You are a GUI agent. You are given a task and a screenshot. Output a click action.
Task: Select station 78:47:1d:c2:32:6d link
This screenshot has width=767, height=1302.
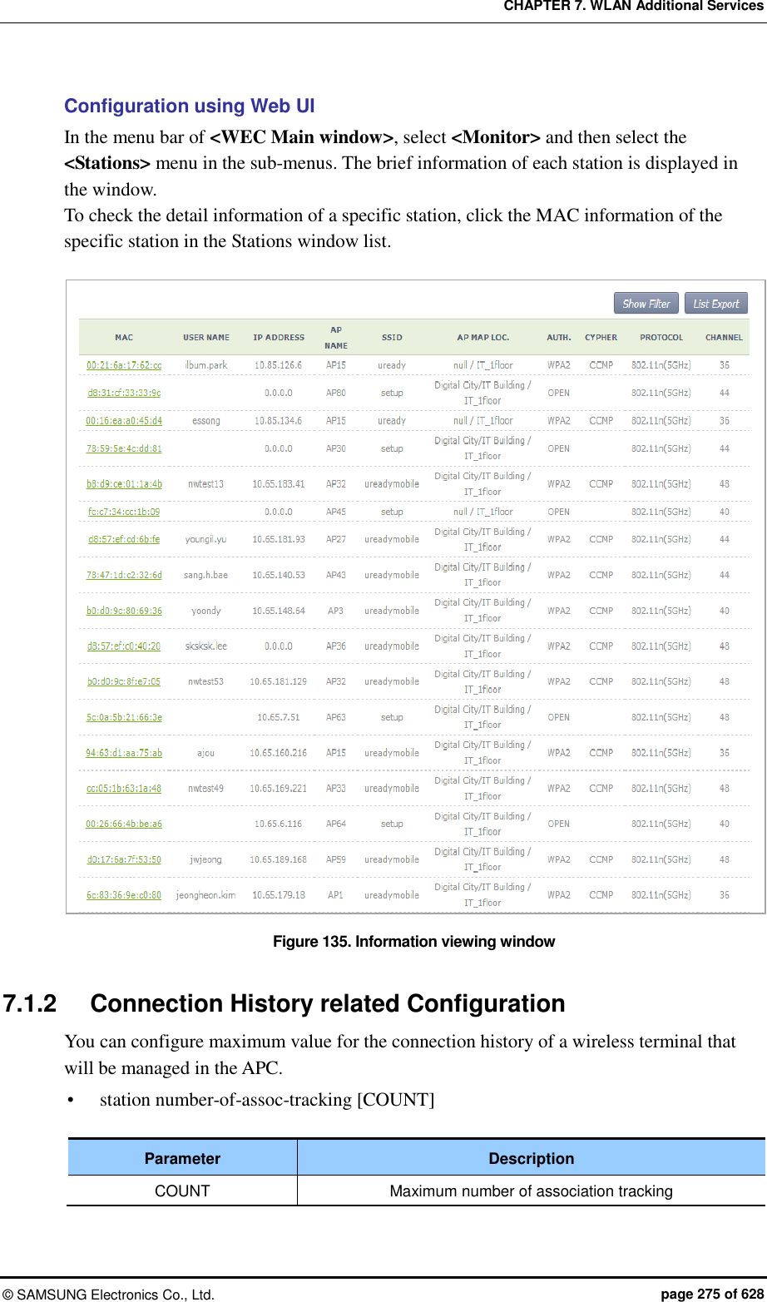coord(124,575)
